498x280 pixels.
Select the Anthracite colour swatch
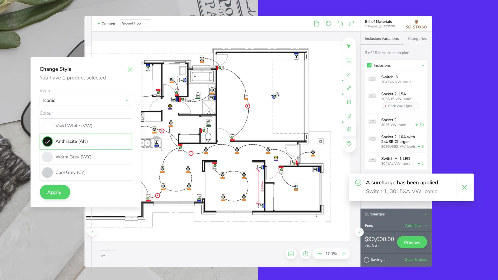coord(47,141)
